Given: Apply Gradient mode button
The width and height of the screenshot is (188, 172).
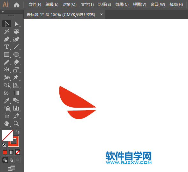Looking at the screenshot, I should pyautogui.click(x=11, y=152).
